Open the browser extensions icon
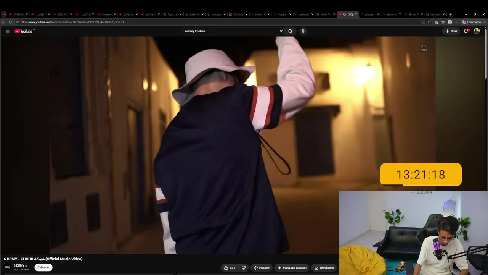Image resolution: width=488 pixels, height=275 pixels. point(424,22)
